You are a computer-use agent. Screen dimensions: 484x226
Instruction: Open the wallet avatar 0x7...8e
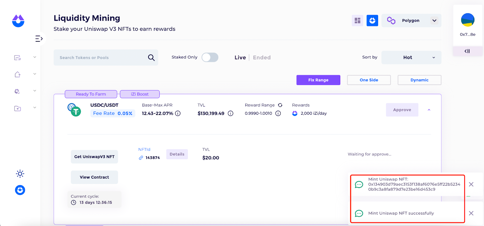point(468,20)
